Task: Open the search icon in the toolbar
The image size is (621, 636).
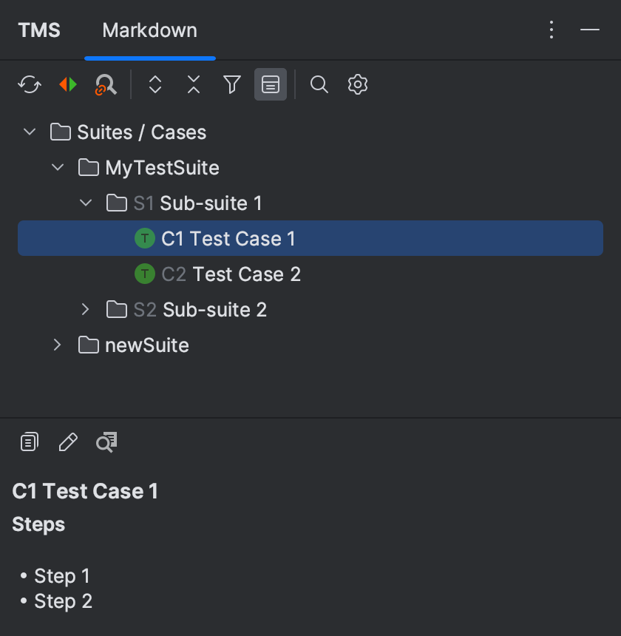Action: coord(319,84)
